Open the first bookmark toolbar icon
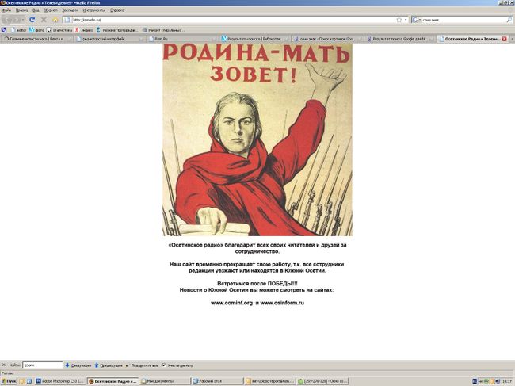 coord(4,30)
